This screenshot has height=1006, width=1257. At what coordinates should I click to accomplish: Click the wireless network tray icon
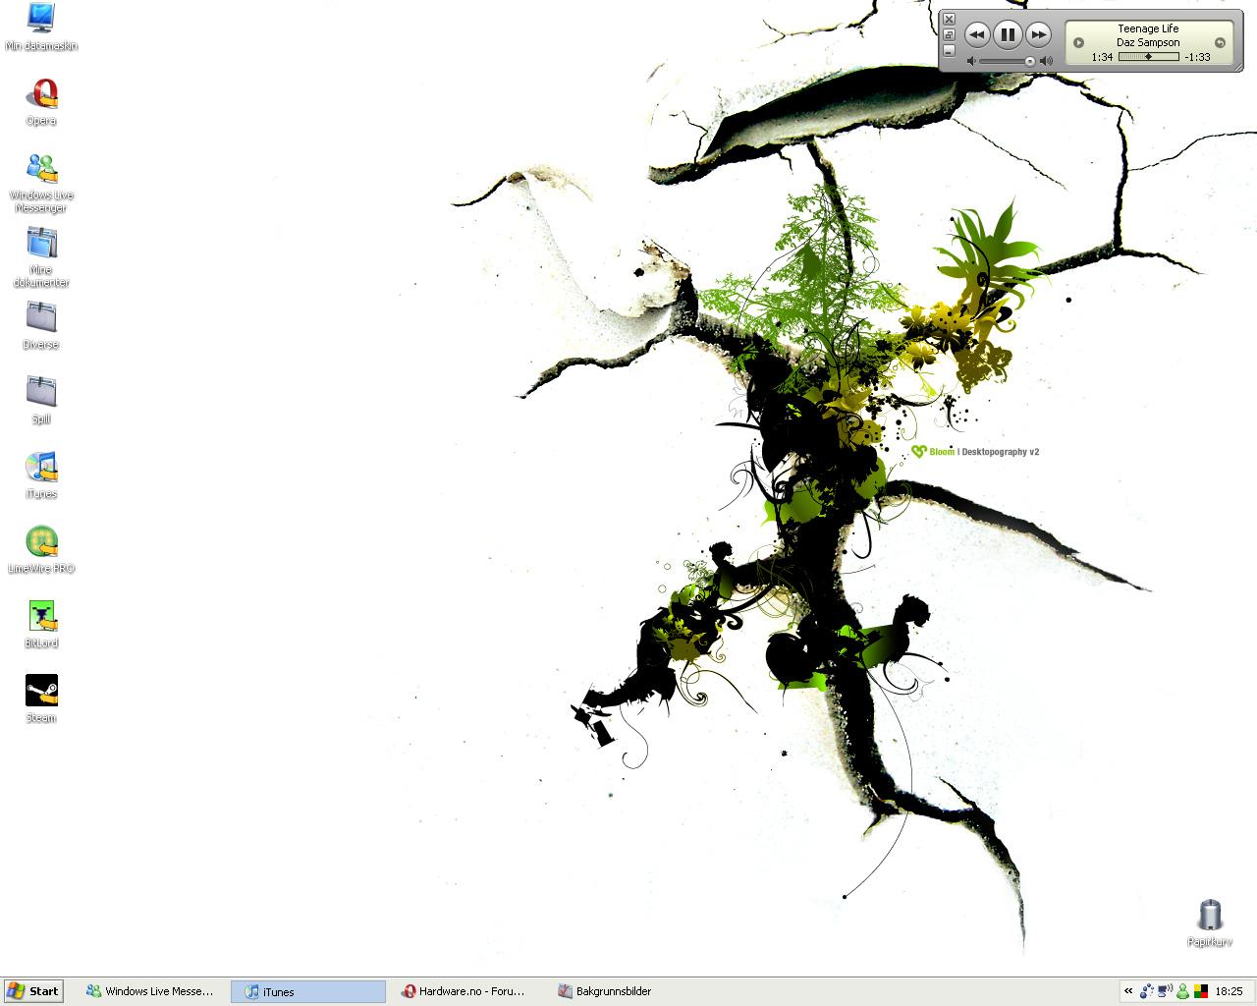coord(1165,991)
